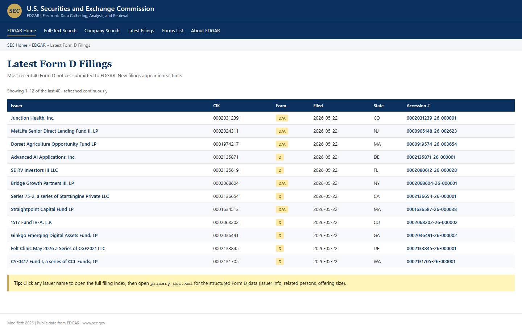Open the Junction Health, Inc. filing
Image resolution: width=522 pixels, height=332 pixels.
tap(33, 118)
